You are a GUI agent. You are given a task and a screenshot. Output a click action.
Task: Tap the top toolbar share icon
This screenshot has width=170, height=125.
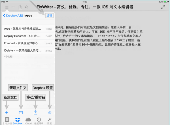(x=20, y=7)
